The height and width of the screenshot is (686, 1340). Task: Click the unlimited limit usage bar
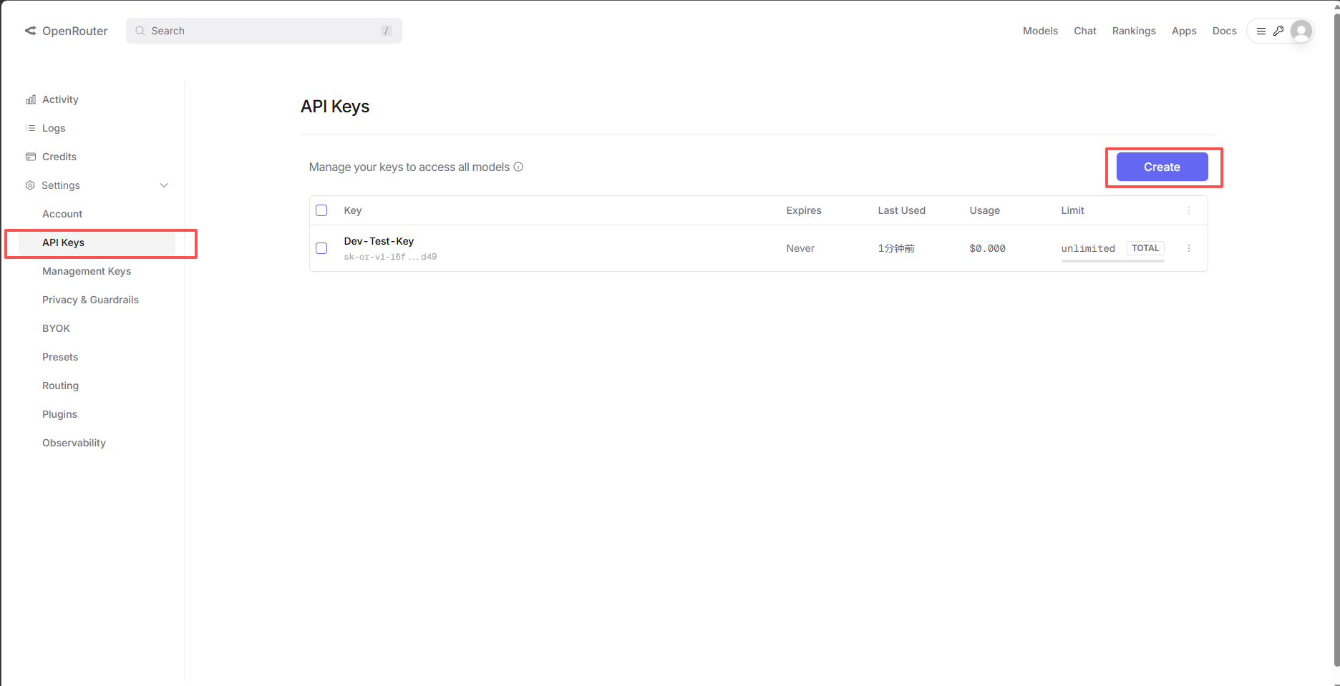point(1112,261)
